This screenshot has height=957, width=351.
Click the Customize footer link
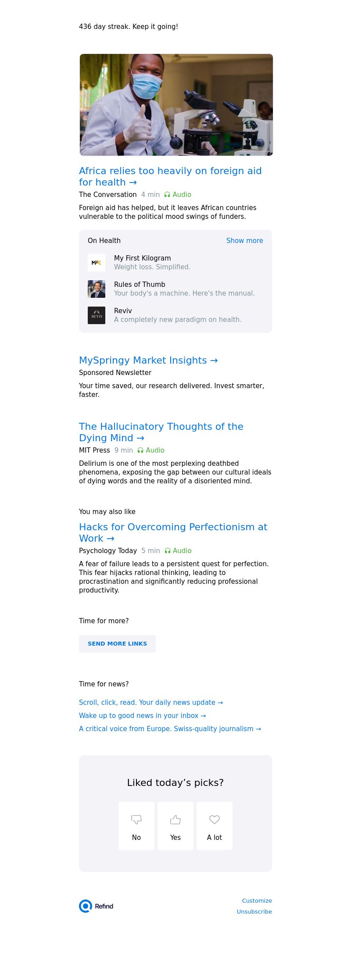coord(257,900)
